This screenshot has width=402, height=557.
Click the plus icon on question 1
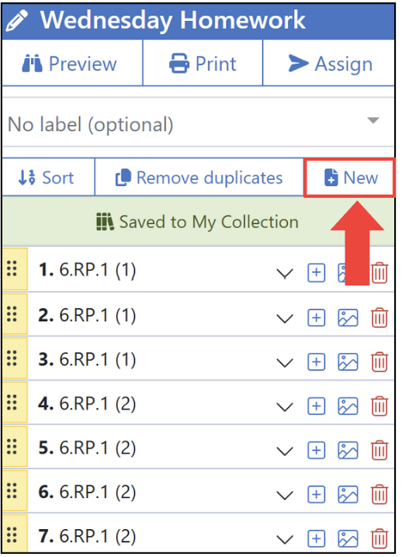[x=316, y=273]
